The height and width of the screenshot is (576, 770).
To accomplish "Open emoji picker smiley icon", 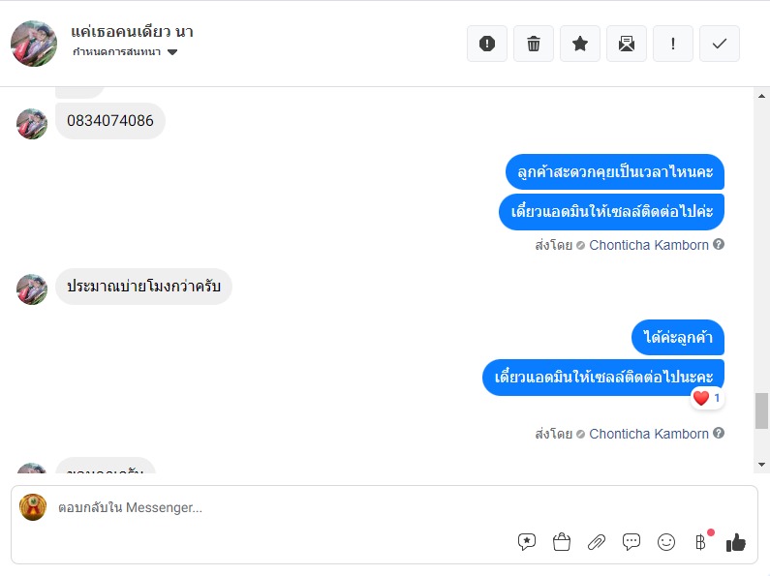I will tap(666, 542).
